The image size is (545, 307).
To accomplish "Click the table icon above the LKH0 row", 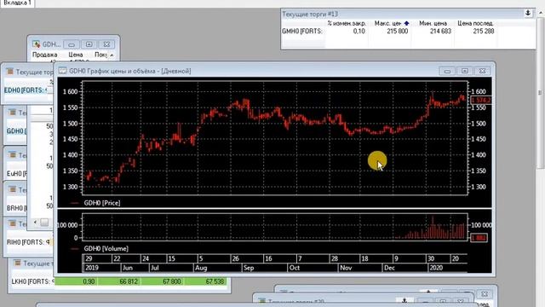I will (x=17, y=263).
